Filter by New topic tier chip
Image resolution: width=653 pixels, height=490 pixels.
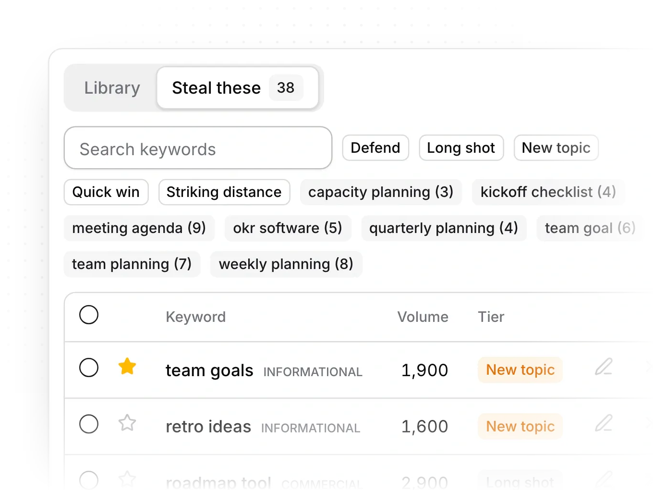(556, 148)
